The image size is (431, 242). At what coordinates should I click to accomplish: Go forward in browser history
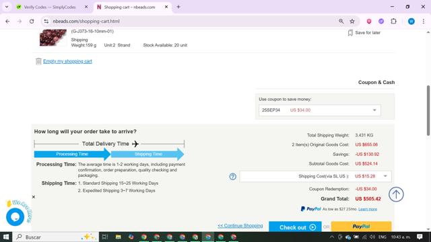[20, 21]
